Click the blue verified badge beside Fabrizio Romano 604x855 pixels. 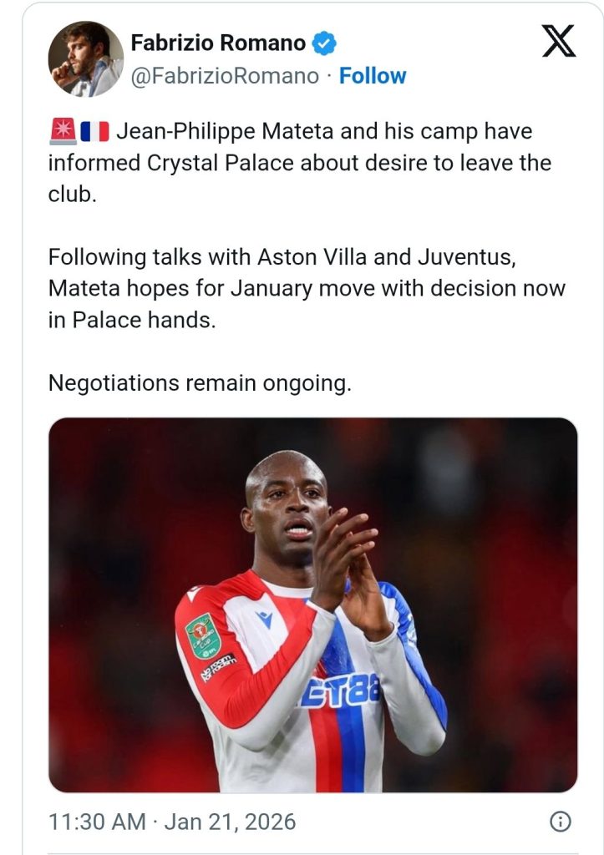[x=323, y=43]
